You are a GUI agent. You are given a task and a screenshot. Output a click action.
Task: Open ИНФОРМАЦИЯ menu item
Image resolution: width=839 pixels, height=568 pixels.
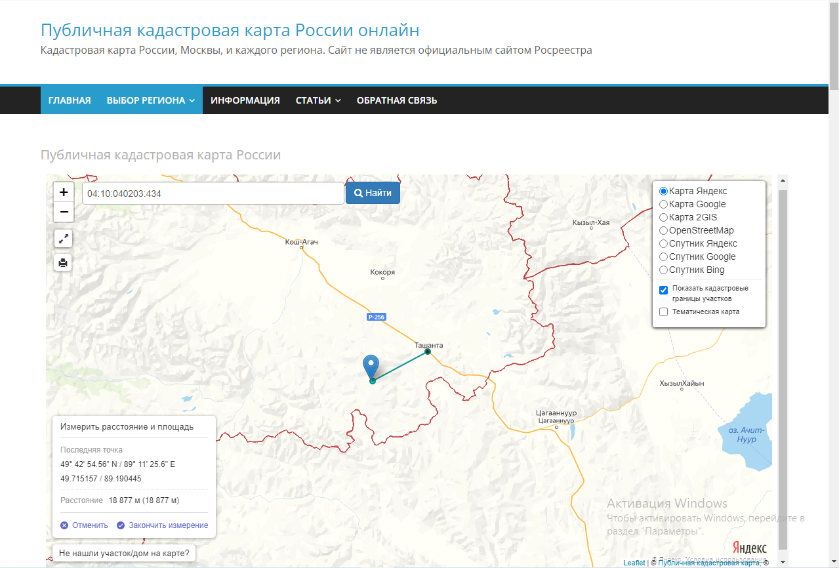[x=245, y=100]
